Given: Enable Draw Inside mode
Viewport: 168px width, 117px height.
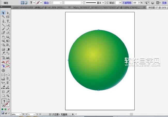Looking at the screenshot, I should [x=9, y=113].
